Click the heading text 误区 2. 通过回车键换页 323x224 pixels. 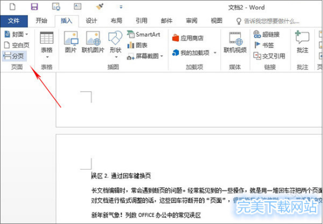pyautogui.click(x=121, y=176)
